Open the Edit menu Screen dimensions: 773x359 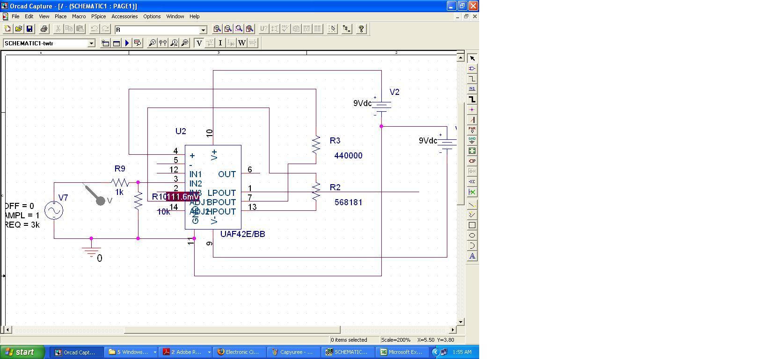coord(29,16)
